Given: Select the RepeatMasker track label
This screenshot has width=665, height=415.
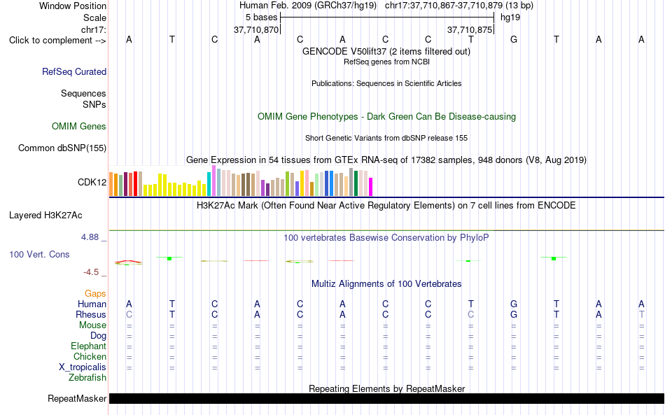Looking at the screenshot, I should pos(77,398).
